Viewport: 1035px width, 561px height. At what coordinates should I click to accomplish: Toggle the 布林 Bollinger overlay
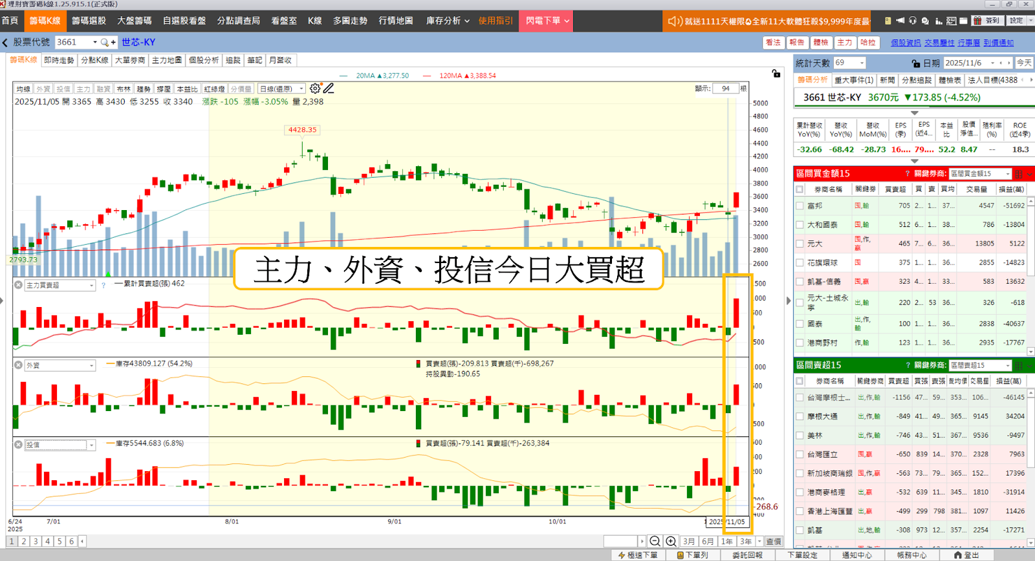[x=124, y=89]
